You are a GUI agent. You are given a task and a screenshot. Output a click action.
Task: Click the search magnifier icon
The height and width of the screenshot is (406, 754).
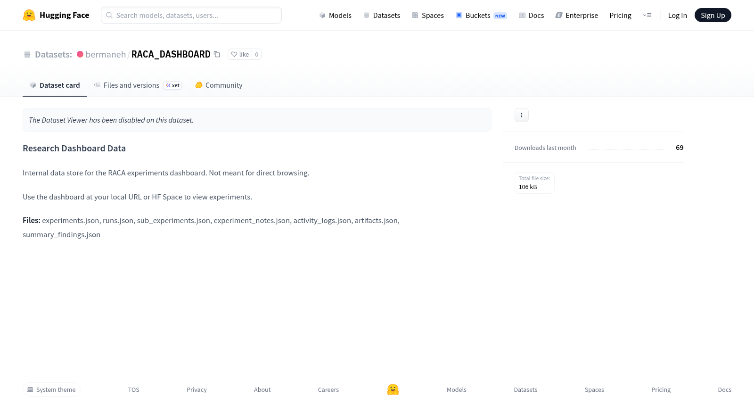click(x=109, y=15)
